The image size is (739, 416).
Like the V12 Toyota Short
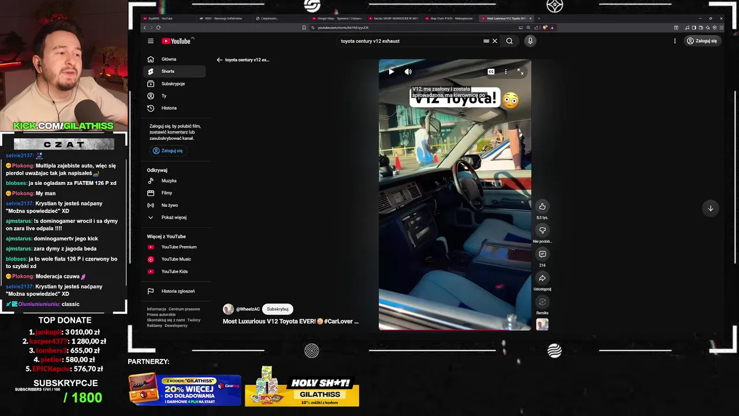click(x=542, y=206)
